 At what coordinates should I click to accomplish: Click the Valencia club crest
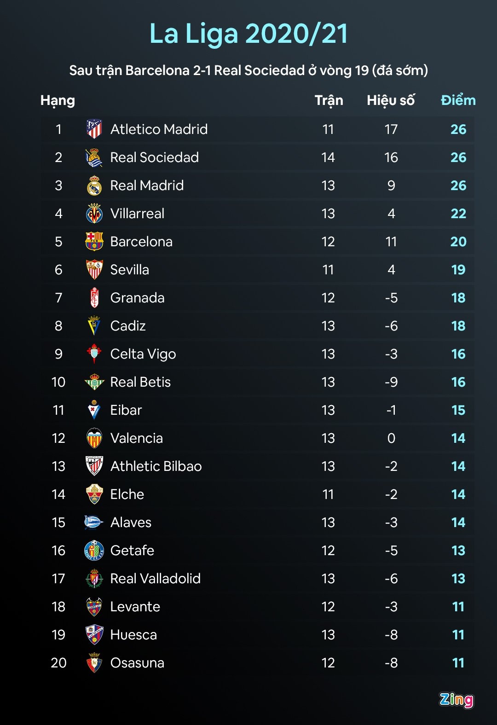pos(94,438)
